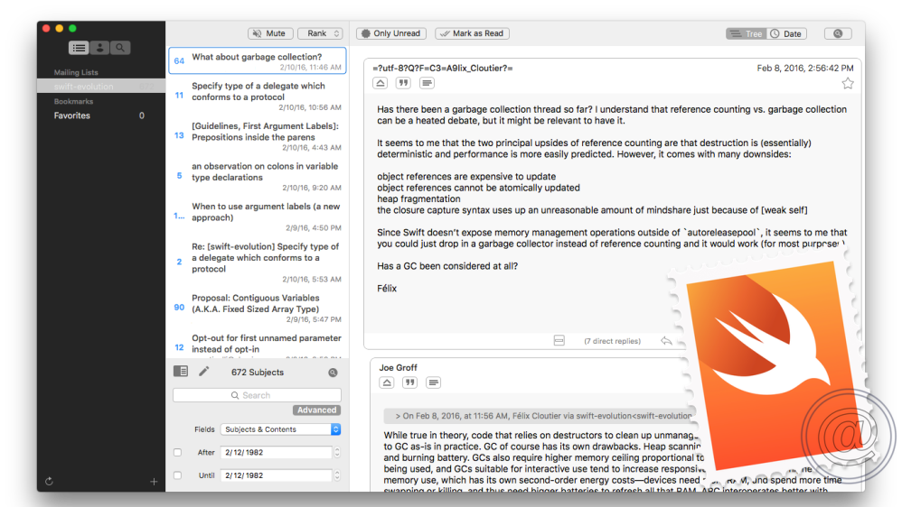Toggle Only Unread filter
This screenshot has width=902, height=507.
coord(391,33)
